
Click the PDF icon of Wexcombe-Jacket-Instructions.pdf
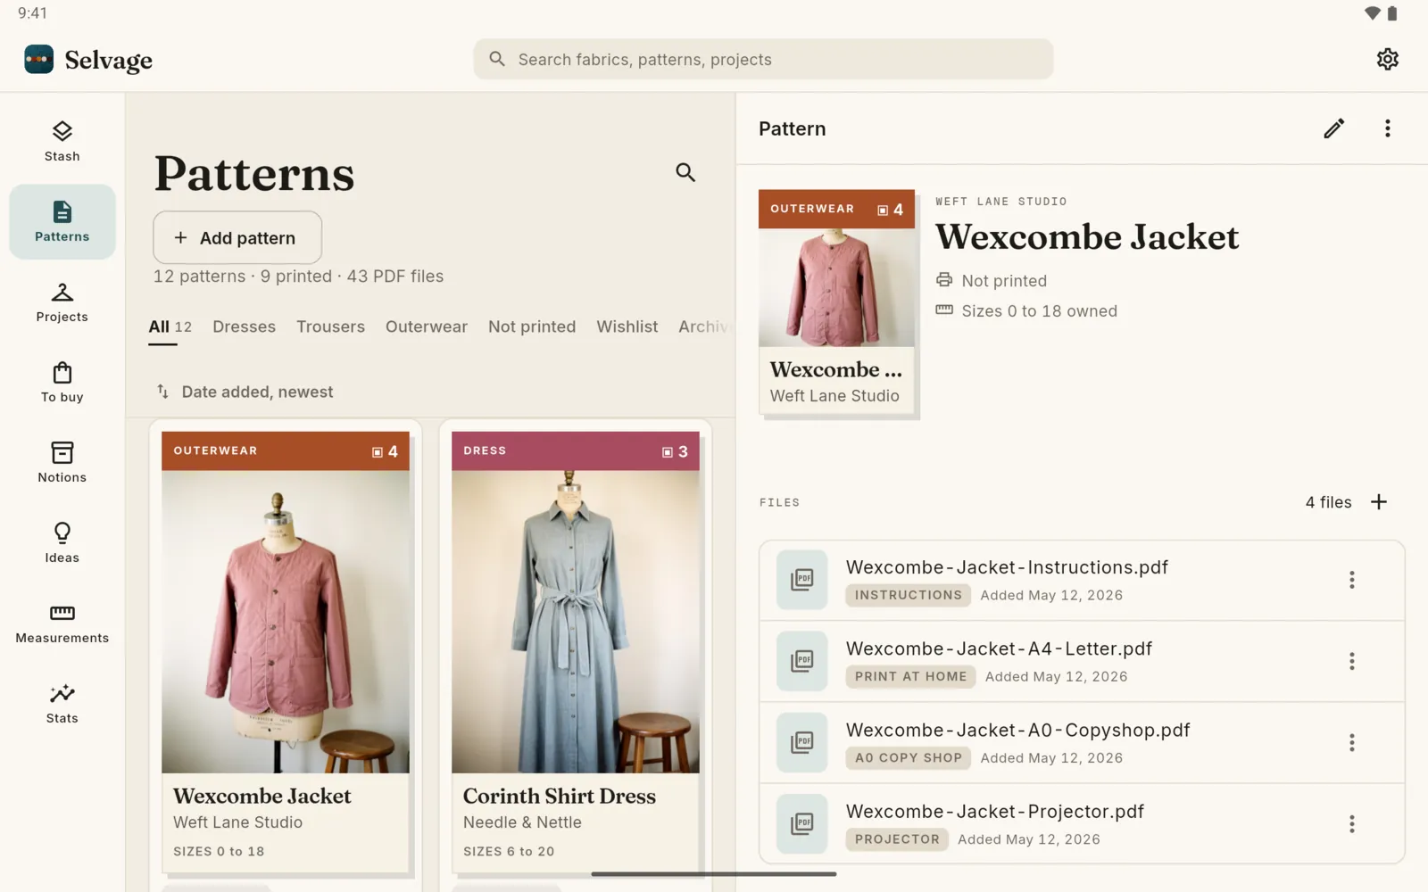pos(802,580)
